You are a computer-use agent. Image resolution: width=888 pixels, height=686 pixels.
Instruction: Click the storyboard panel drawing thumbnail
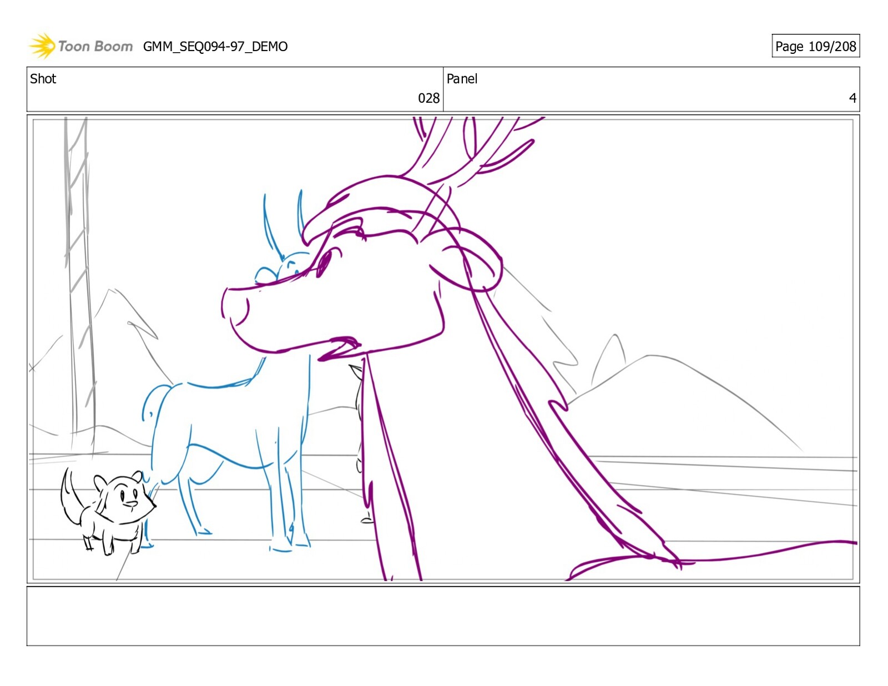[443, 349]
